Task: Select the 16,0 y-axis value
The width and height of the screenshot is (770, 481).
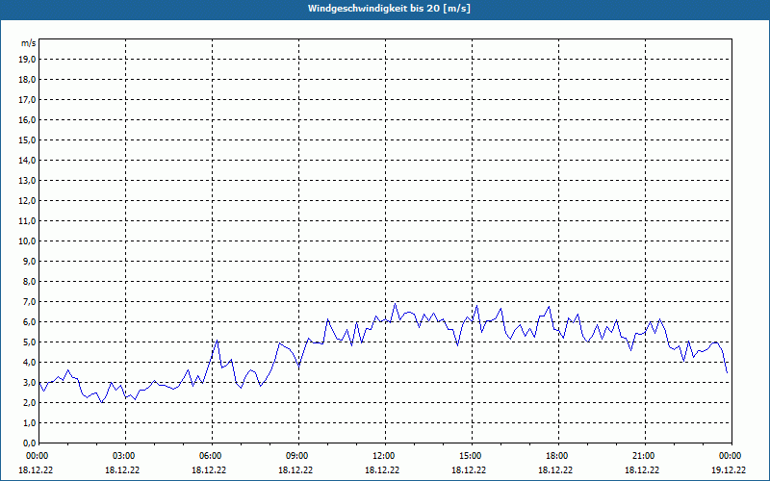Action: tap(27, 119)
